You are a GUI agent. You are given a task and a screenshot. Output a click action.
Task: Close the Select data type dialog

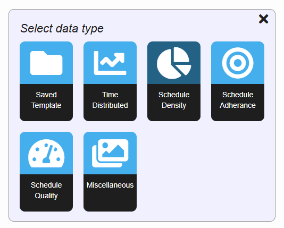[x=263, y=19]
